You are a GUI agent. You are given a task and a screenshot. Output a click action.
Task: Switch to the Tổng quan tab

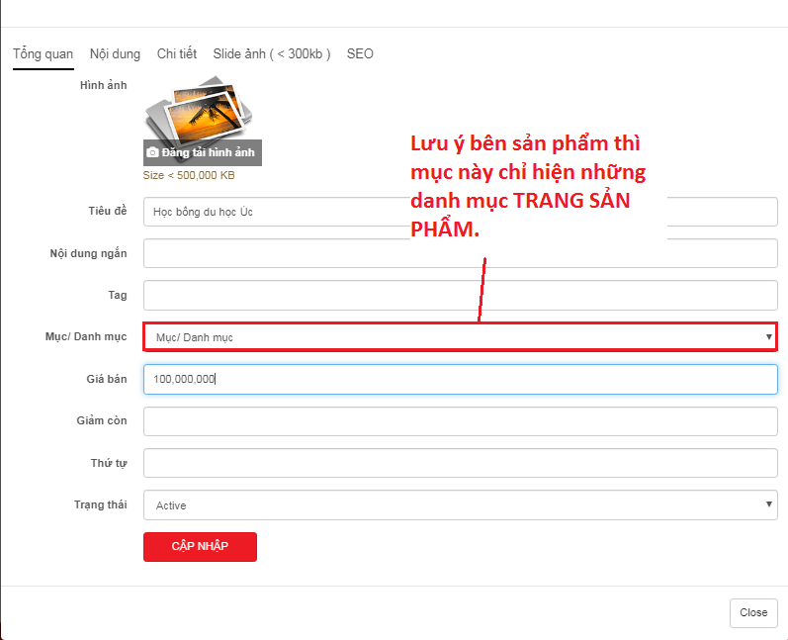pos(43,54)
